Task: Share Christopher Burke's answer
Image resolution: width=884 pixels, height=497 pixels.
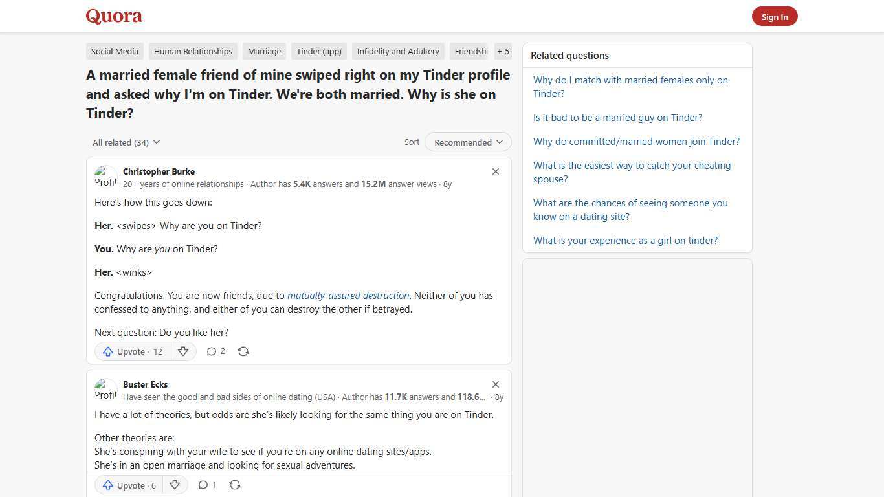Action: point(243,351)
